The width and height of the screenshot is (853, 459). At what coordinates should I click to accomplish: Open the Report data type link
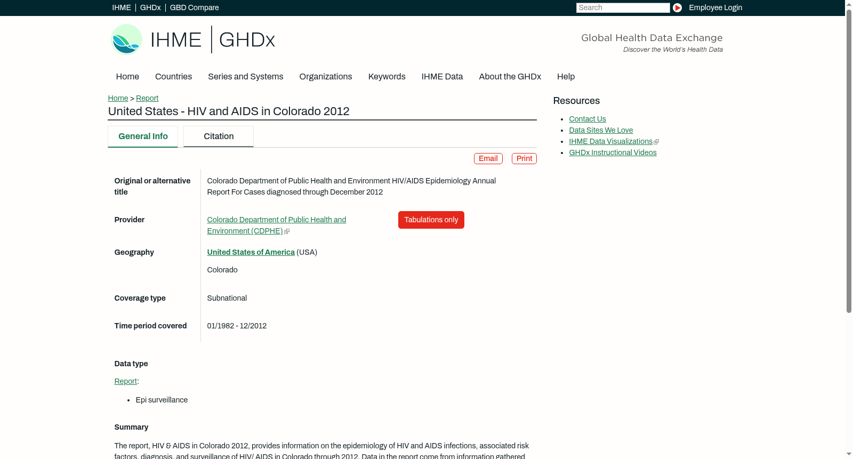coord(125,381)
